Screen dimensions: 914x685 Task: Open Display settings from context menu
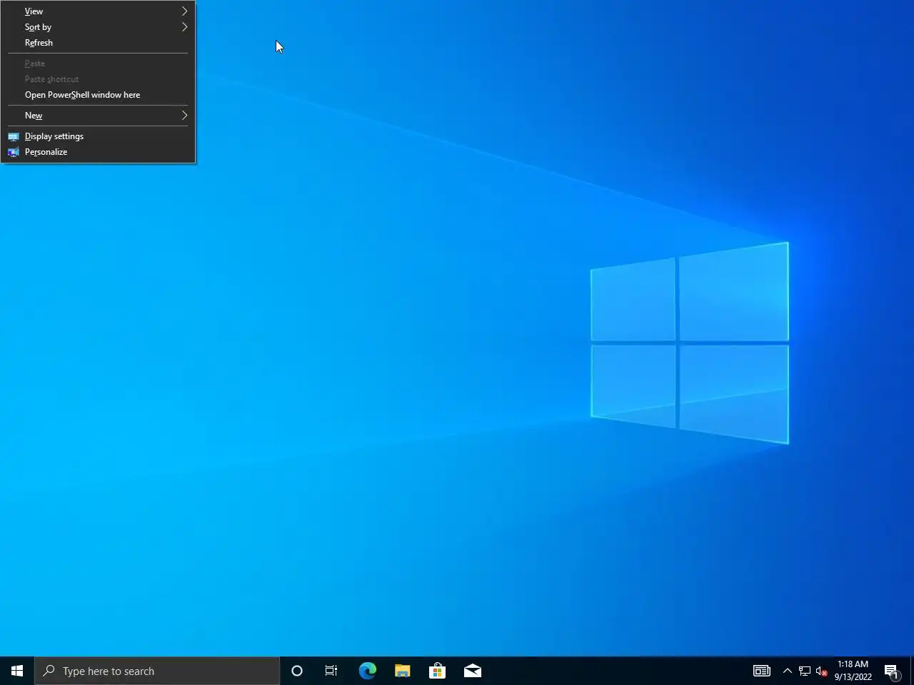click(98, 136)
